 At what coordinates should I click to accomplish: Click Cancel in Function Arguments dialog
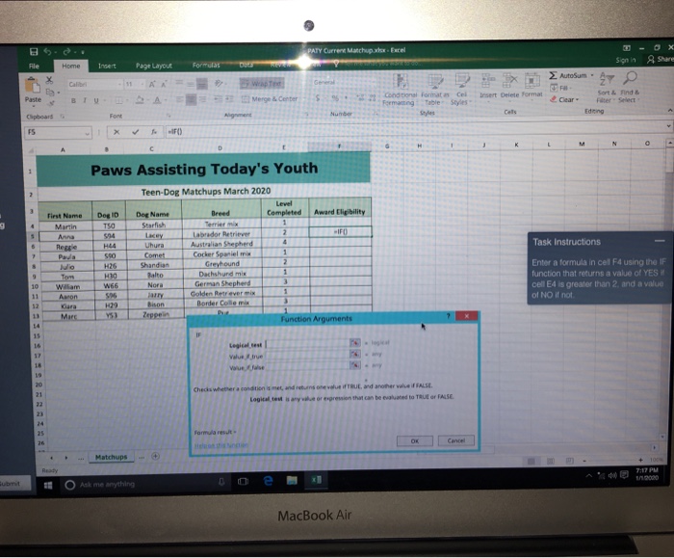pos(456,440)
